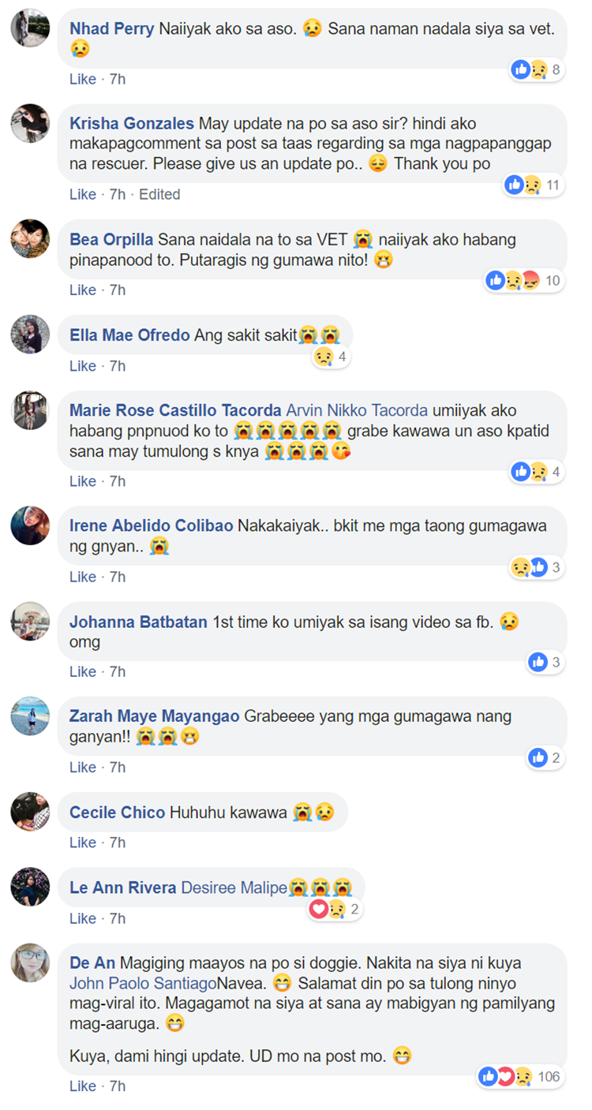Viewport: 592px width, 1110px height.
Task: Click Bea Orpilla's profile picture
Action: (30, 238)
